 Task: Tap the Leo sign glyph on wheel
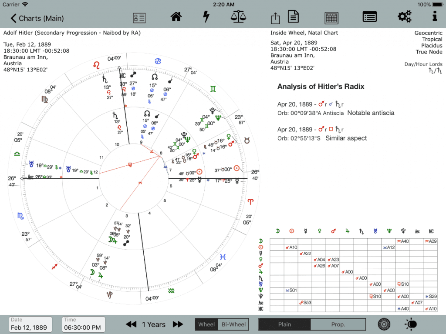tap(96, 65)
